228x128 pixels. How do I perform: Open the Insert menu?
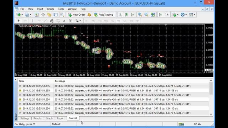(40, 9)
